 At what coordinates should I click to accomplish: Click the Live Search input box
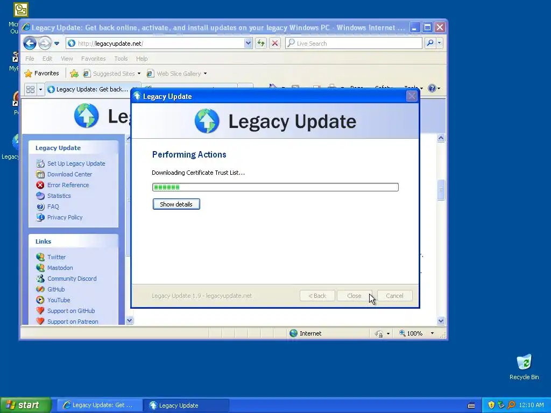pos(354,43)
